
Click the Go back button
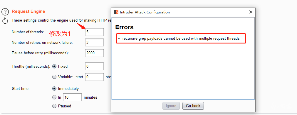(x=193, y=106)
